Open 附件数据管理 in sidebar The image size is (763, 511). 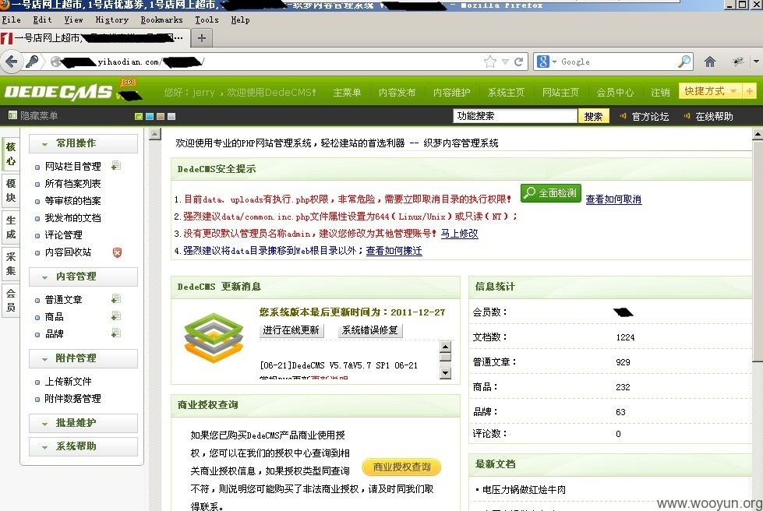point(72,399)
